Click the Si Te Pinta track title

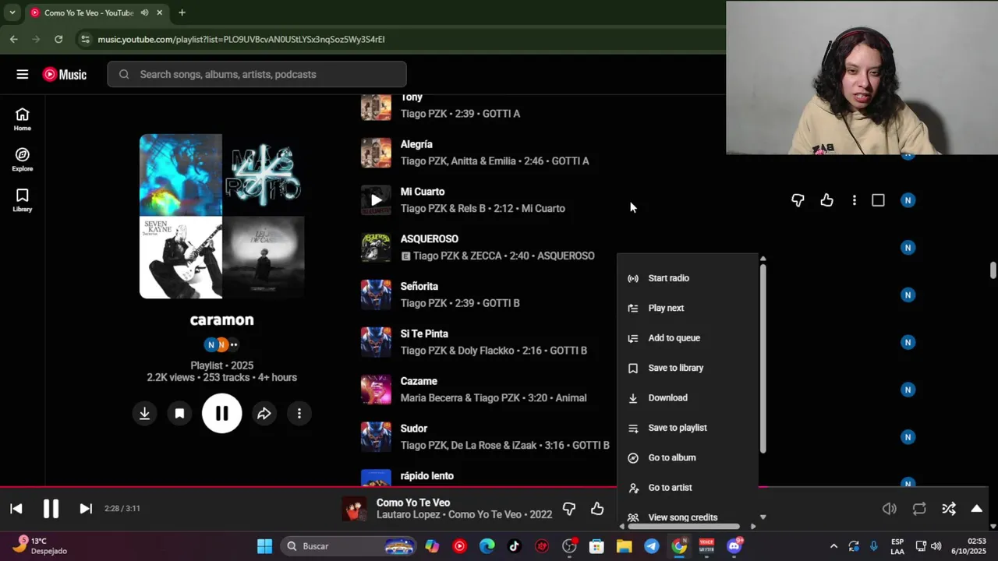(424, 333)
